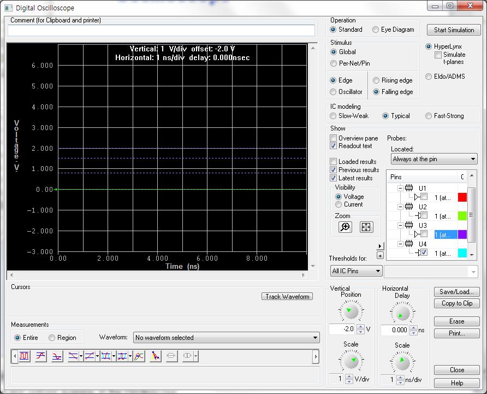Screen dimensions: 487x394
Task: Click the U1 chip icon in the pins tree
Action: pos(409,188)
